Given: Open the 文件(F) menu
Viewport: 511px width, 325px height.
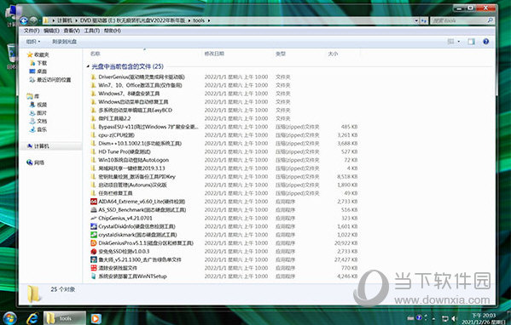Looking at the screenshot, I should [x=32, y=31].
